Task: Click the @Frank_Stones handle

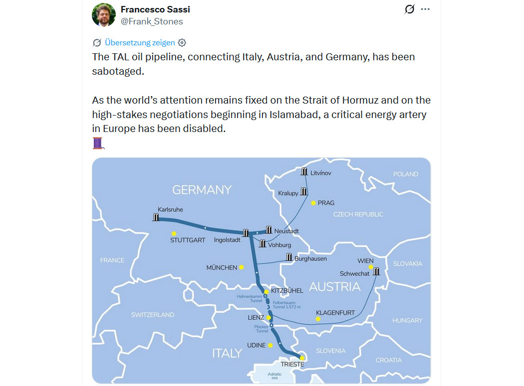Action: [x=152, y=21]
